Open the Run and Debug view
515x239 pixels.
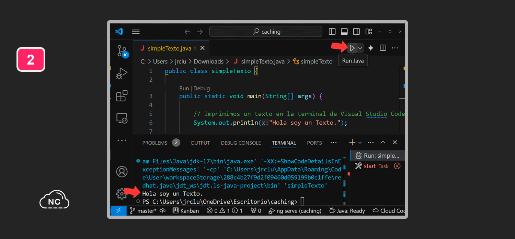point(122,73)
